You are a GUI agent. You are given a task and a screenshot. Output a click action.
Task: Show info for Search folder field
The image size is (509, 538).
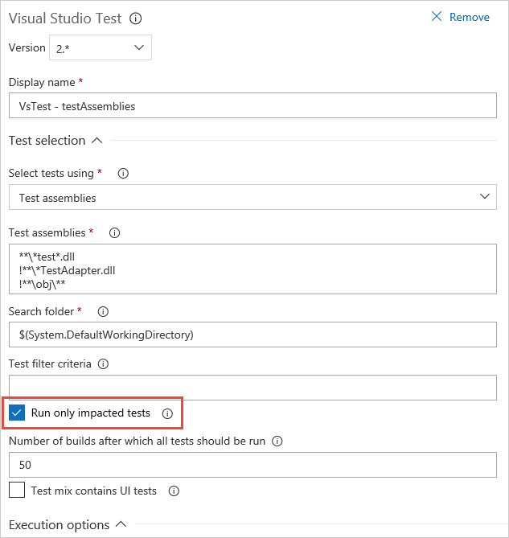[103, 311]
